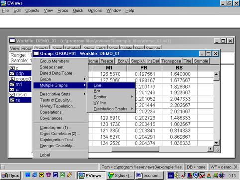The width and height of the screenshot is (240, 180).
Task: Choose Correlogram (1) option
Action: coord(60,128)
